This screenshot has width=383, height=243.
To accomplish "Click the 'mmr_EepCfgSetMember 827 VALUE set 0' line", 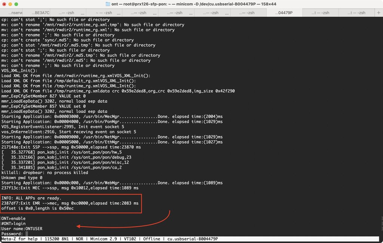I will click(x=43, y=96).
